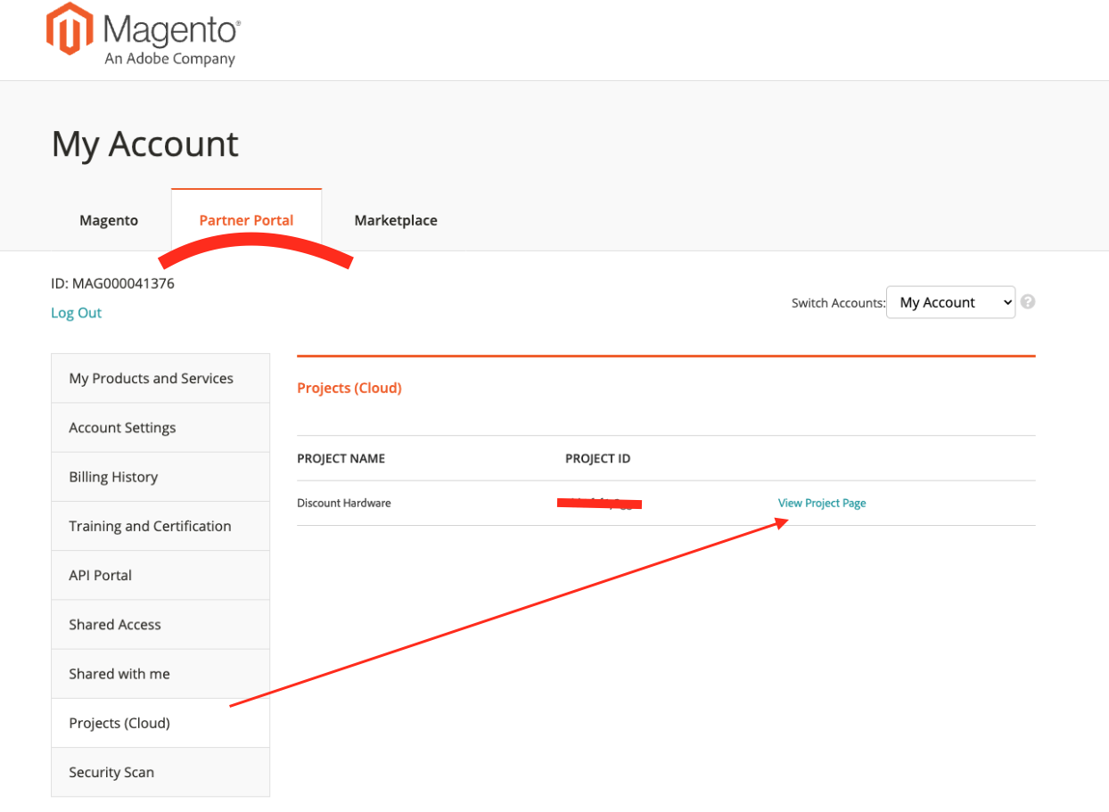Select Projects (Cloud) in sidebar
The width and height of the screenshot is (1109, 812).
click(x=160, y=723)
